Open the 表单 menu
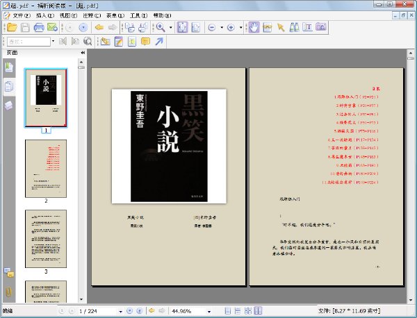The height and width of the screenshot is (318, 417). (115, 16)
